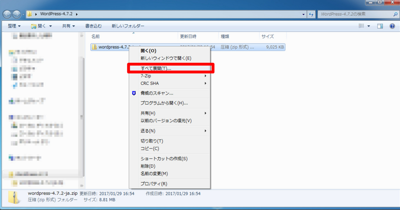Select WordPress-4.7.2 breadcrumb in address bar

56,14
